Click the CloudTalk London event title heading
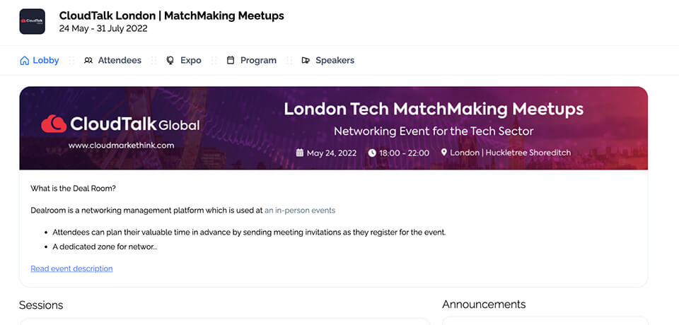Viewport: 679px width, 325px height. pos(172,16)
